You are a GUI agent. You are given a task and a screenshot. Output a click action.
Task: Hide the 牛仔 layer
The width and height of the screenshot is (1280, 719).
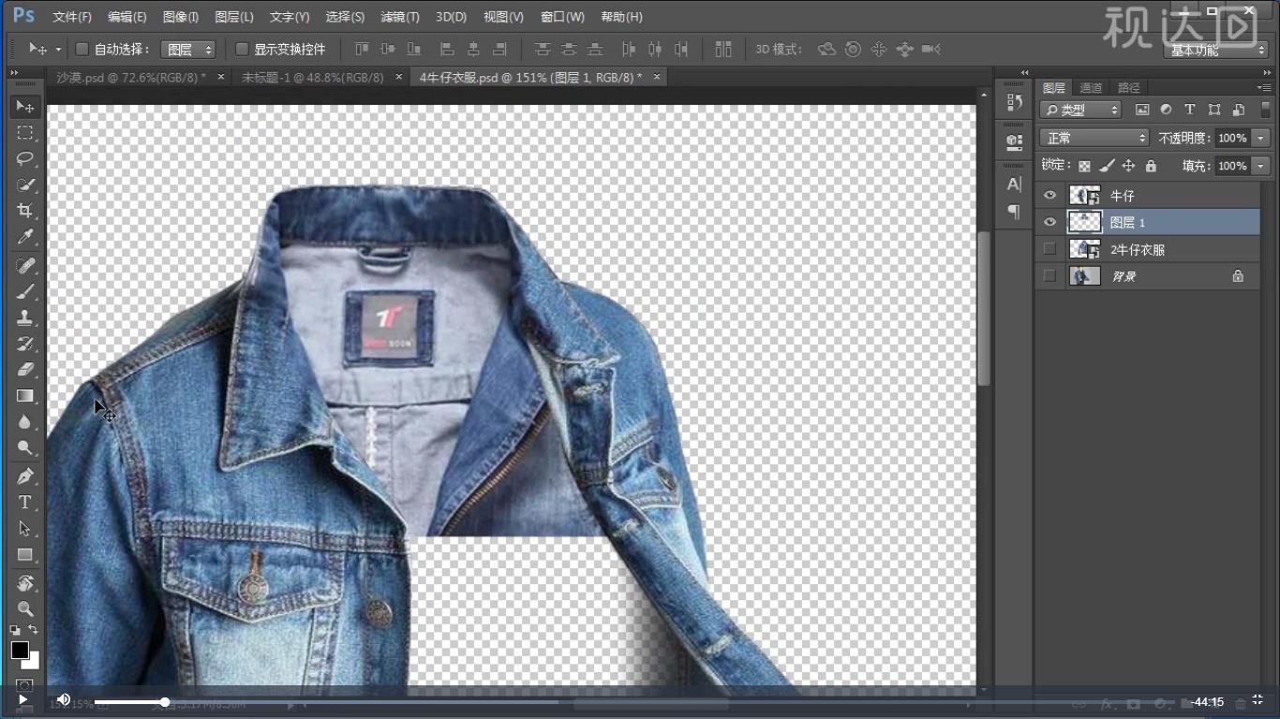1049,196
